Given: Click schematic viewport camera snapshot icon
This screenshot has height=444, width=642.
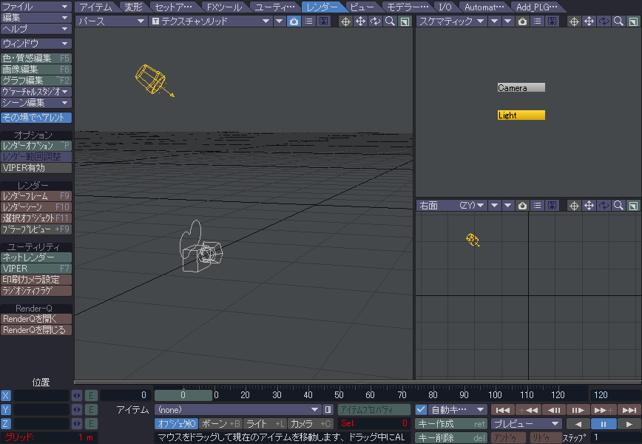Looking at the screenshot, I should pyautogui.click(x=522, y=21).
